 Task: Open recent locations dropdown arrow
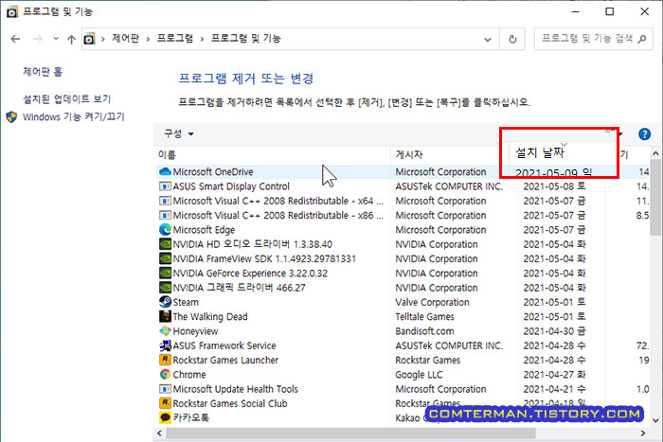56,39
